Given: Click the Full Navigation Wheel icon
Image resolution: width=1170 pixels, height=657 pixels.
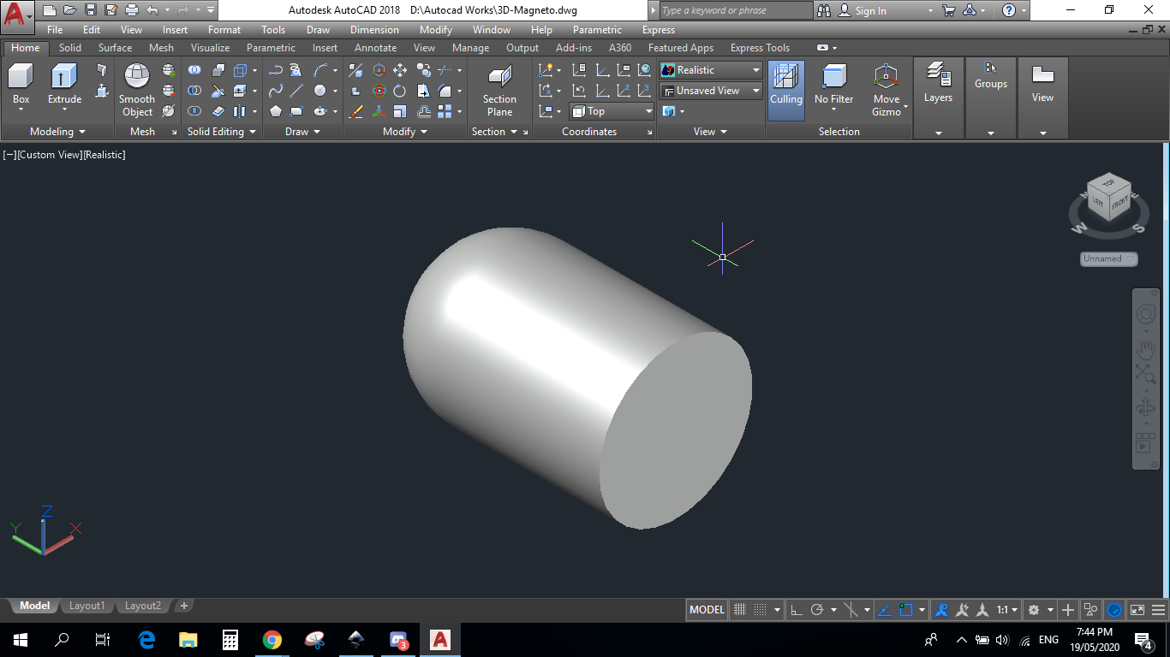Looking at the screenshot, I should pyautogui.click(x=1146, y=315).
